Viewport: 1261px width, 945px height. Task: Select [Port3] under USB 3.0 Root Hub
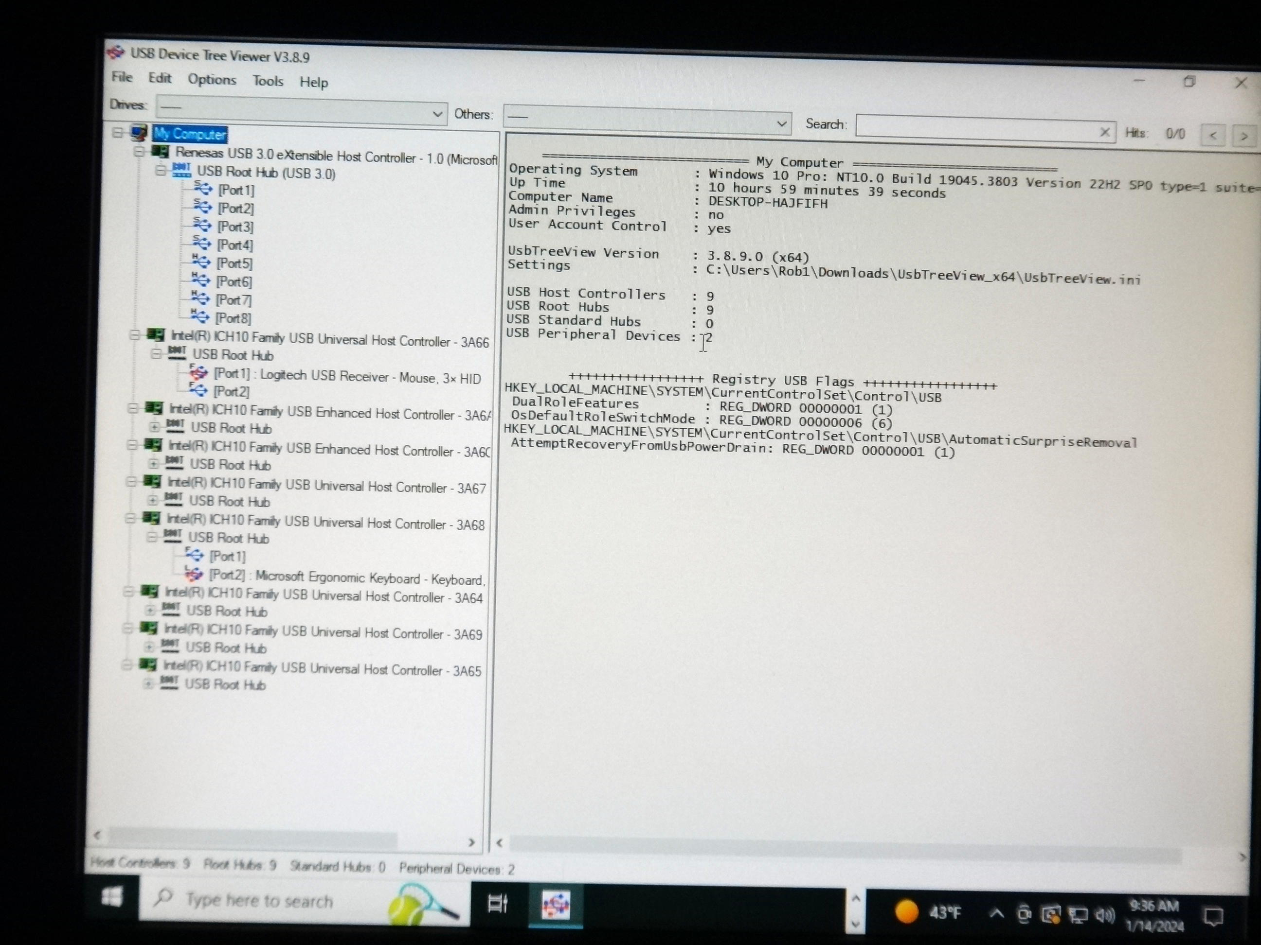(235, 226)
